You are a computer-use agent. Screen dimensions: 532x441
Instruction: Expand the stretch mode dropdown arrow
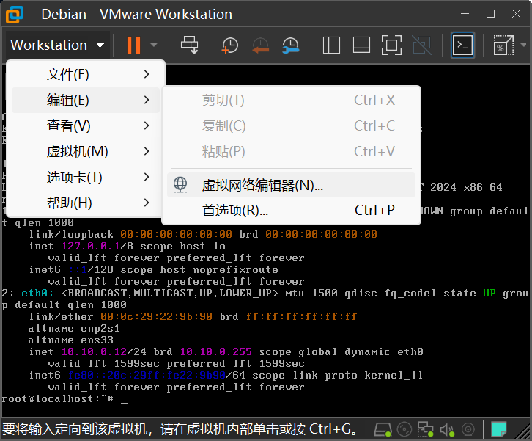(x=522, y=45)
